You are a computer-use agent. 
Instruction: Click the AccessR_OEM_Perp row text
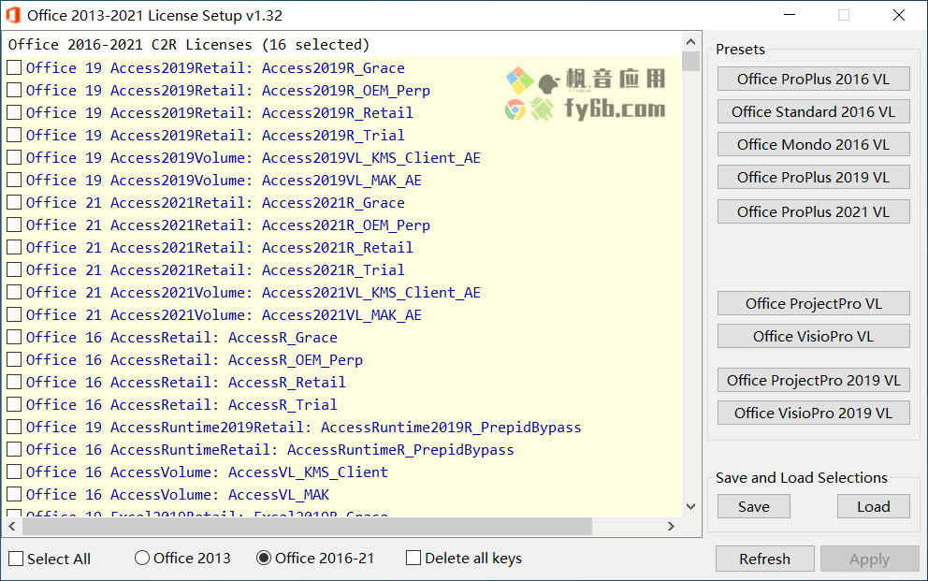195,360
